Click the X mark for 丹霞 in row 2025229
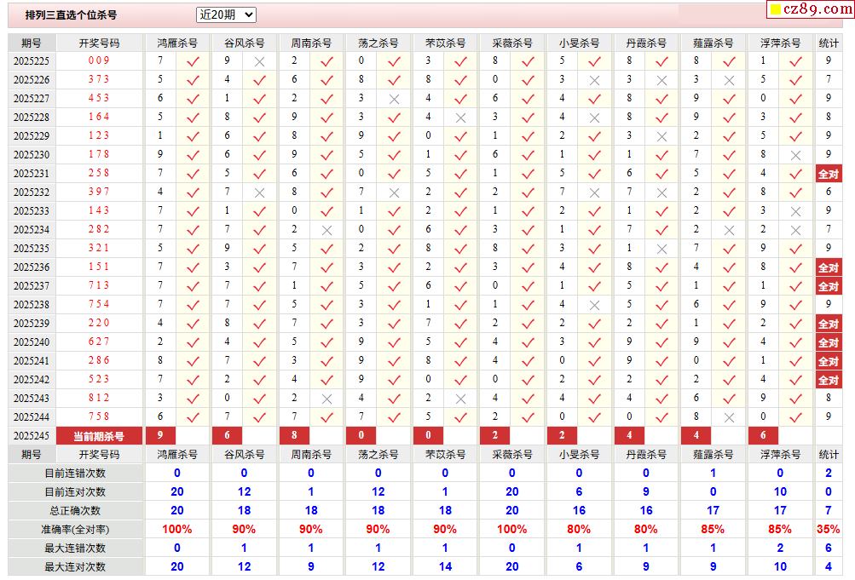The image size is (855, 580). pos(661,136)
